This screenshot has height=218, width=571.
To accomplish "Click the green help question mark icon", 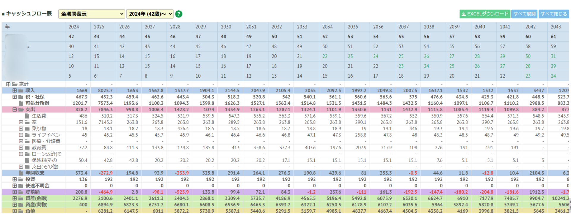I will (179, 14).
